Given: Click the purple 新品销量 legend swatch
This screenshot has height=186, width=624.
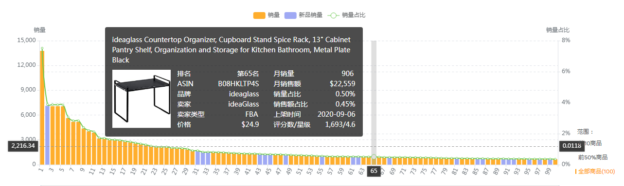Looking at the screenshot, I should coord(290,15).
